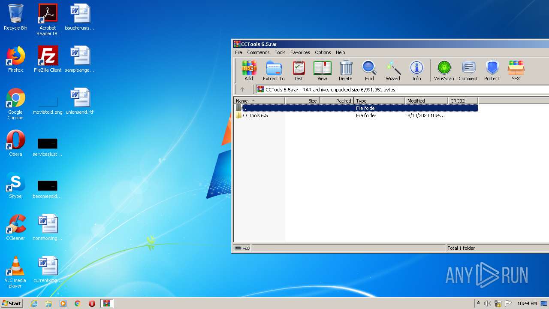Click the Delete trash-can icon in WinRAR
The image size is (549, 309).
[x=346, y=70]
